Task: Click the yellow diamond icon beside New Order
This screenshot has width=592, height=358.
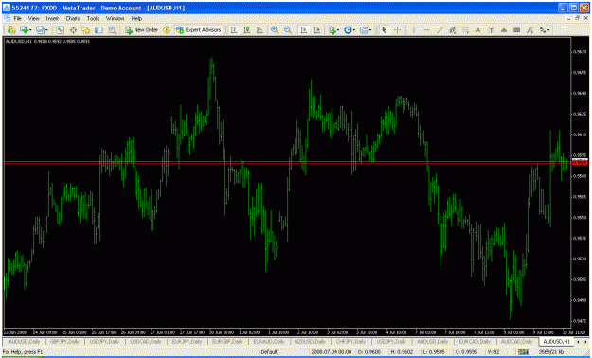Action: tap(167, 30)
